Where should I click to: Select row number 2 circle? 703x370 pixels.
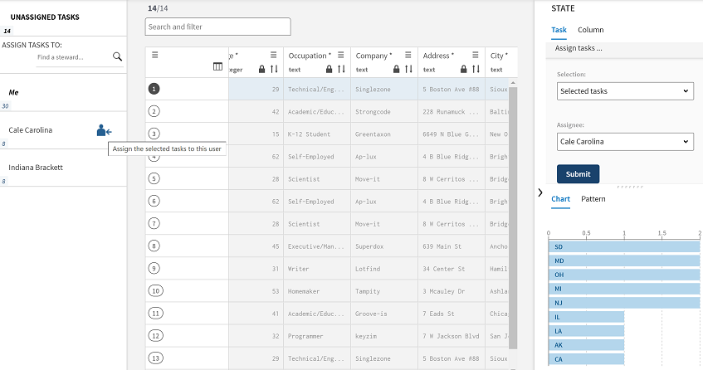[154, 110]
